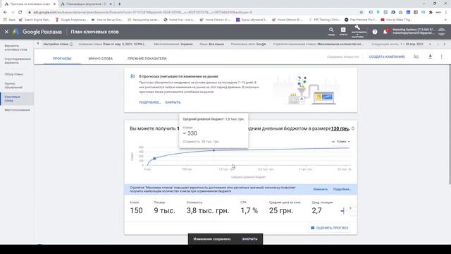
Task: Click Изменить in the blue strategy notice
Action: [x=321, y=189]
